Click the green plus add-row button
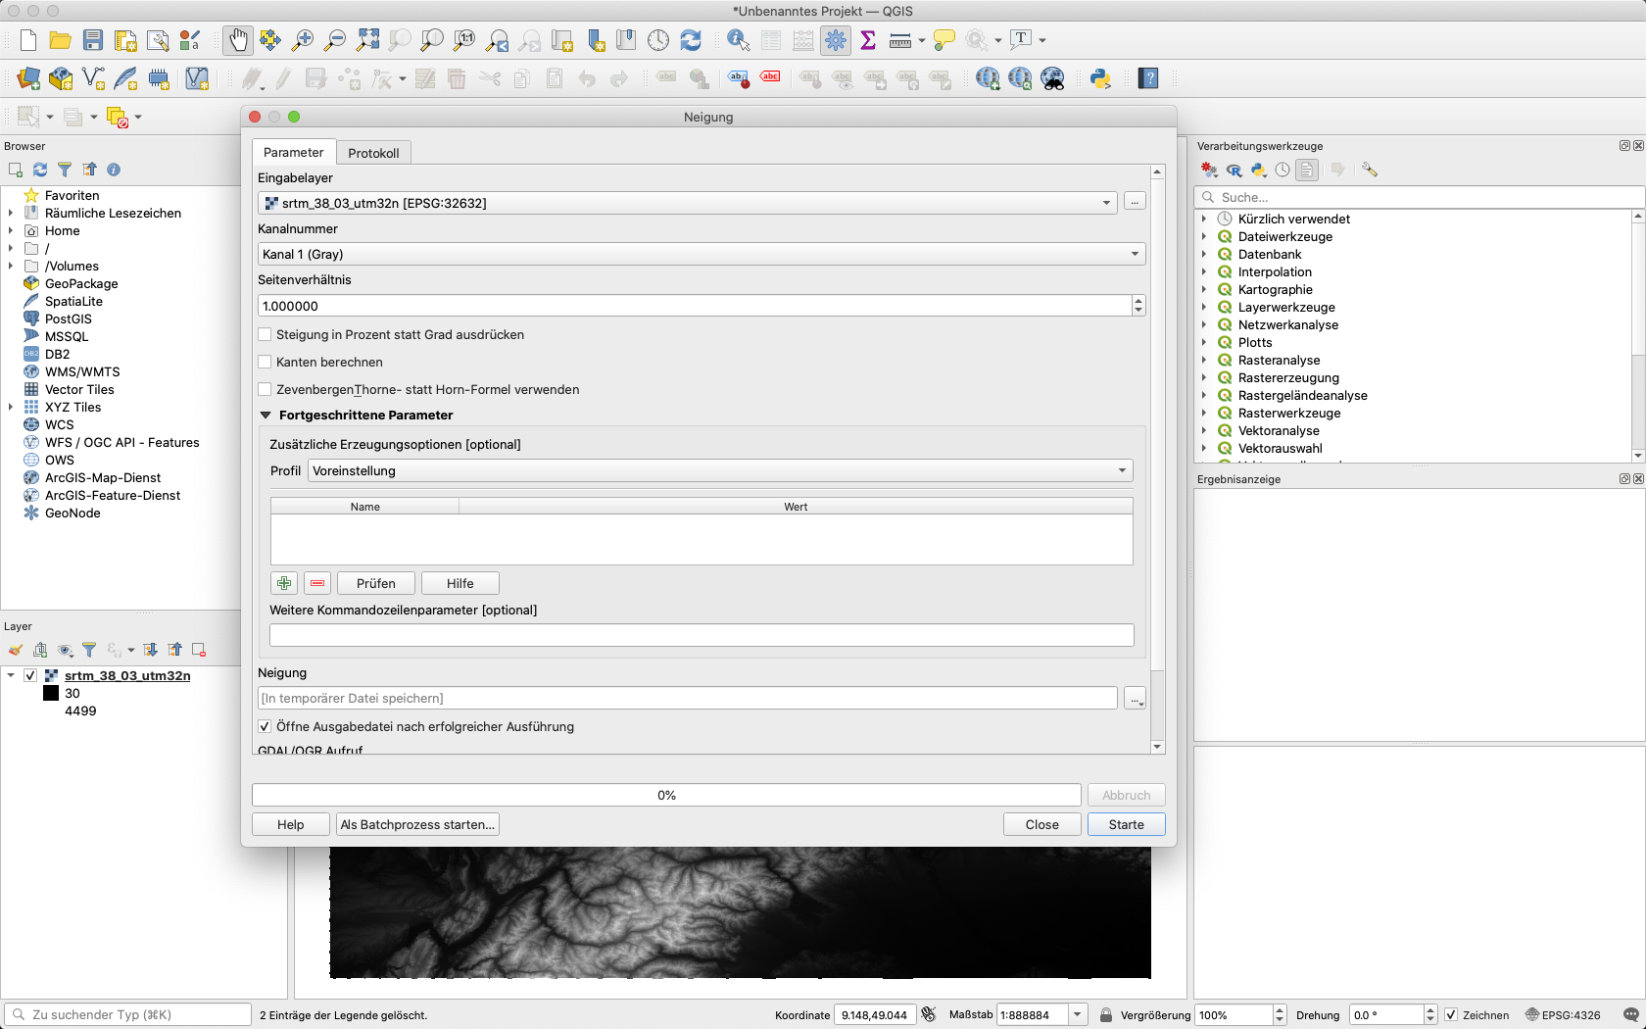Screen dimensions: 1646x1029 [x=284, y=583]
